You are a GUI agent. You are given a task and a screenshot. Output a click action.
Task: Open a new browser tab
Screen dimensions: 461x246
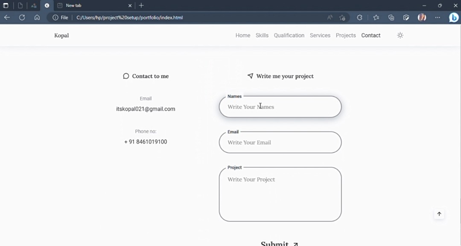[141, 6]
